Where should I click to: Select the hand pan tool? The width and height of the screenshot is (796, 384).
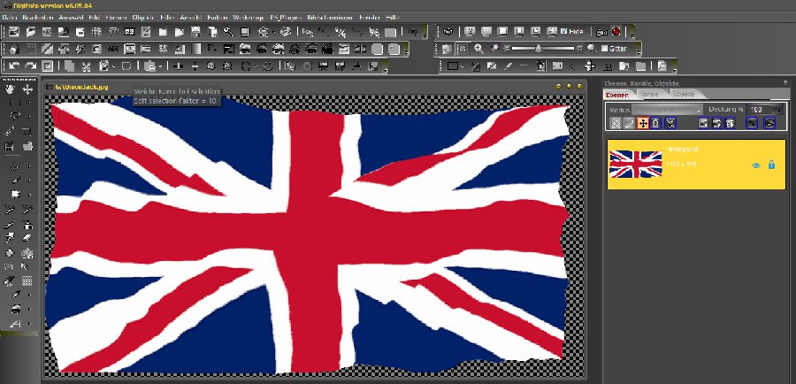click(x=11, y=89)
